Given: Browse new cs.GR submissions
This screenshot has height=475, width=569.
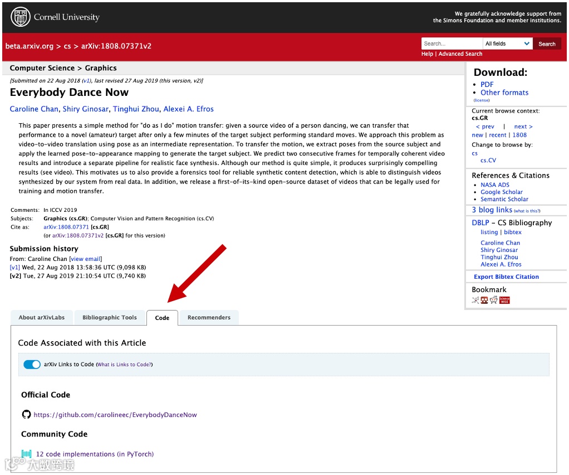Looking at the screenshot, I should click(477, 135).
